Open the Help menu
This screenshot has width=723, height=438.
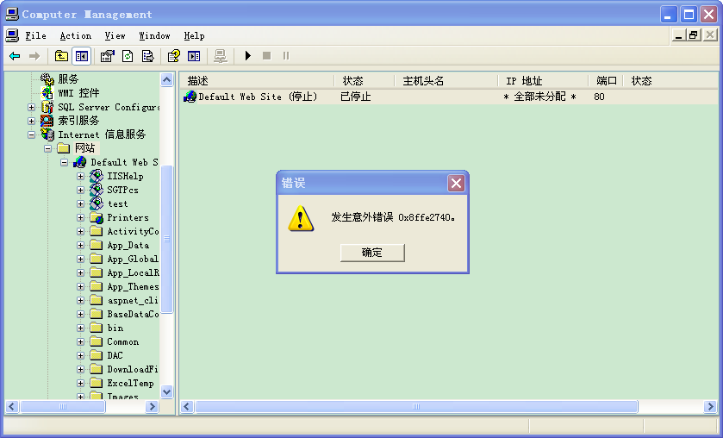[194, 35]
